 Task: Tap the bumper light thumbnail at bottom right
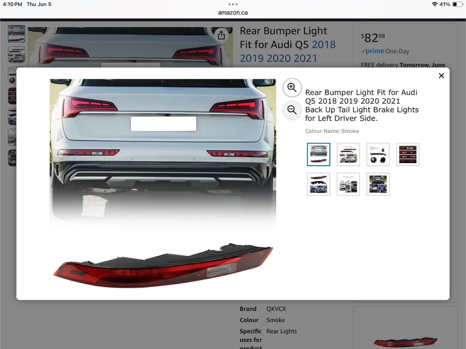pos(405,342)
